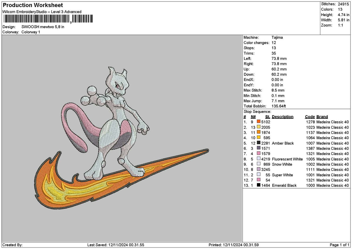Click the Mewtwo embroidery design preview

[x=122, y=138]
